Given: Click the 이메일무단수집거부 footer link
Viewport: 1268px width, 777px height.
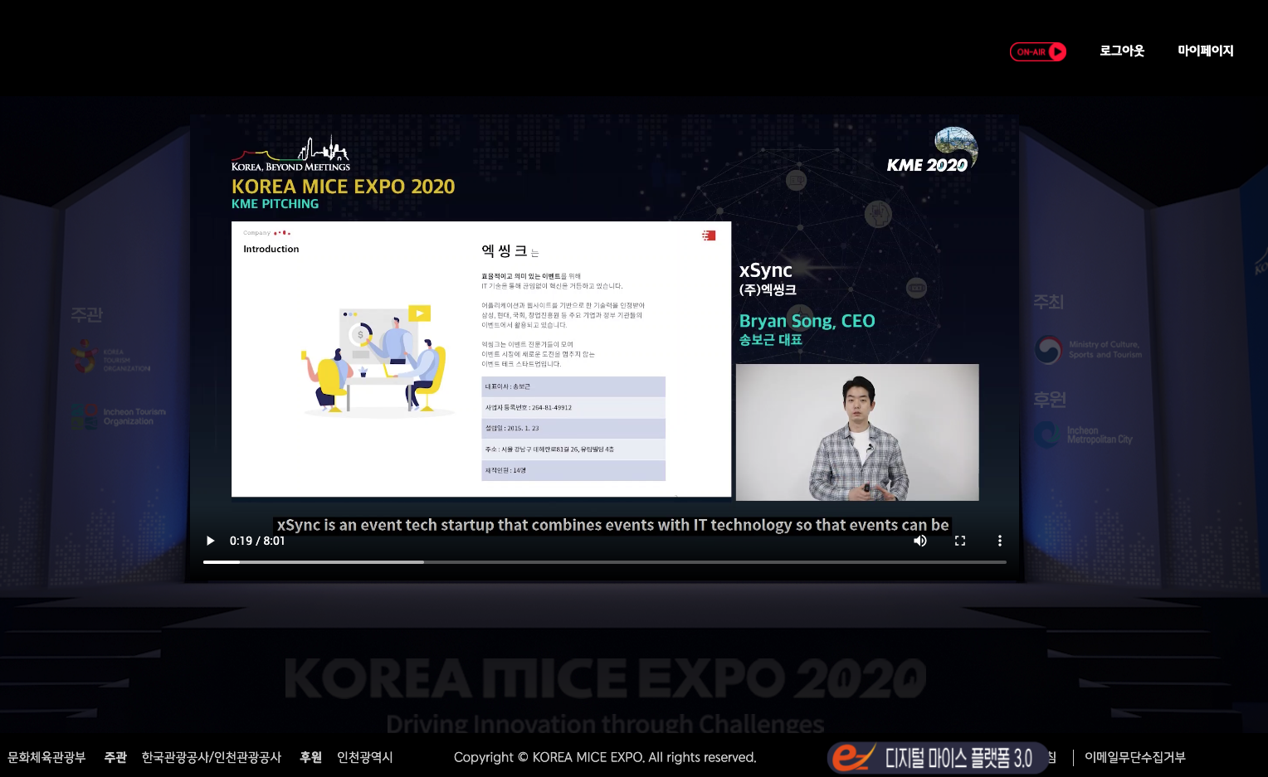Looking at the screenshot, I should pyautogui.click(x=1134, y=757).
